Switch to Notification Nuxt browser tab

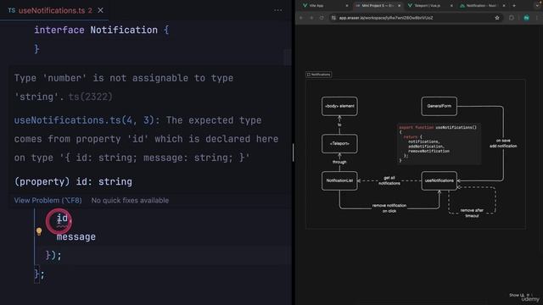tap(481, 6)
